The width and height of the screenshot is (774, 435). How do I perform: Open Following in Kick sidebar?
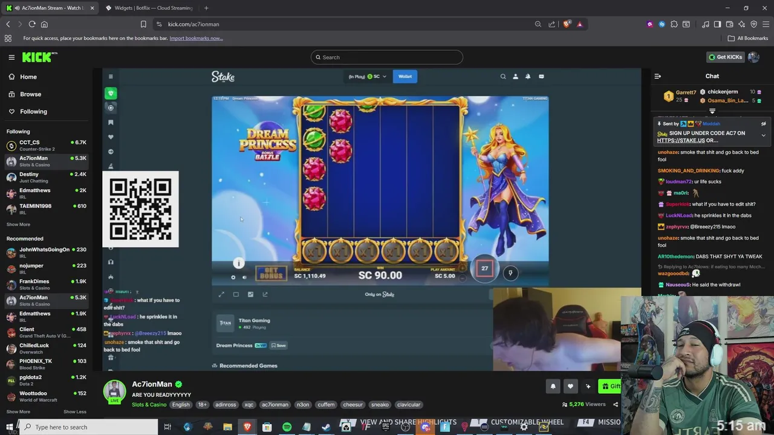click(x=33, y=111)
